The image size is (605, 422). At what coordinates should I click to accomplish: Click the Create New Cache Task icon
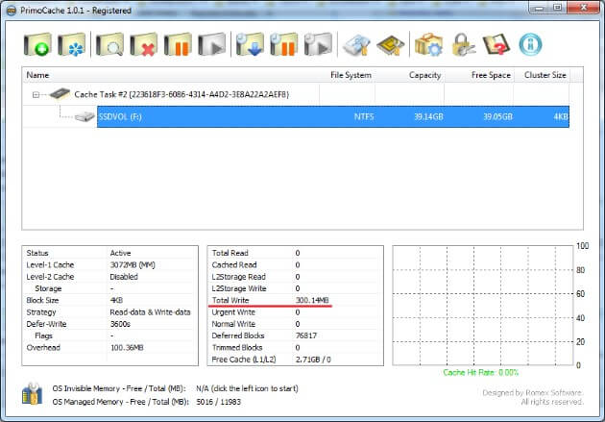[x=37, y=45]
